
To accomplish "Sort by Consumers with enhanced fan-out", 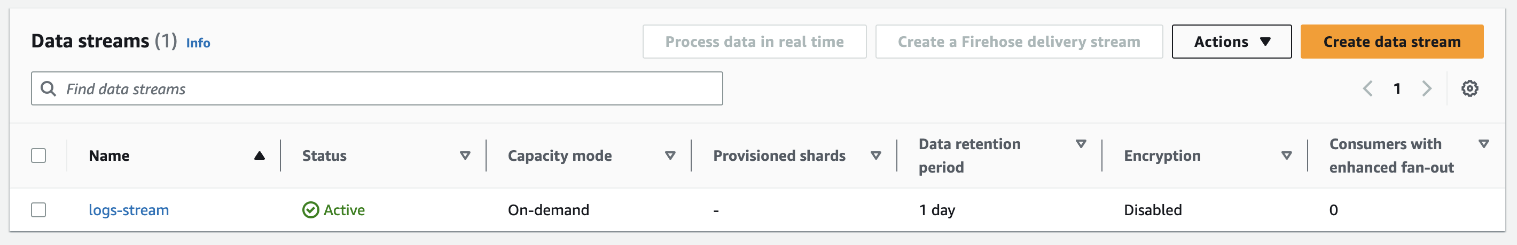I will [1483, 144].
